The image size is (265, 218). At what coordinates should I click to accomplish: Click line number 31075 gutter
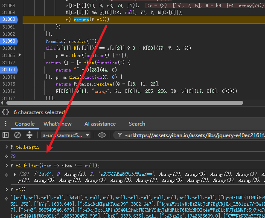point(9,84)
